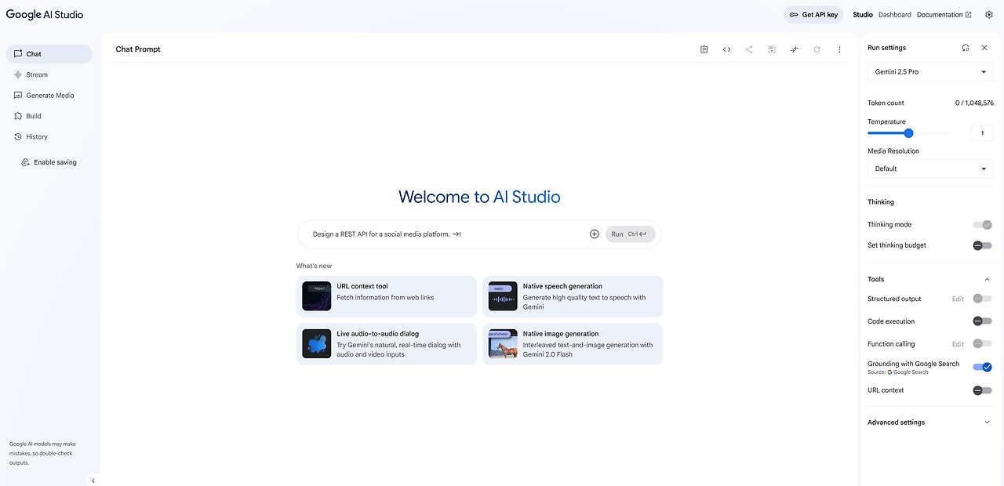The image size is (1004, 486).
Task: Click the key icon in Get API key
Action: click(794, 15)
